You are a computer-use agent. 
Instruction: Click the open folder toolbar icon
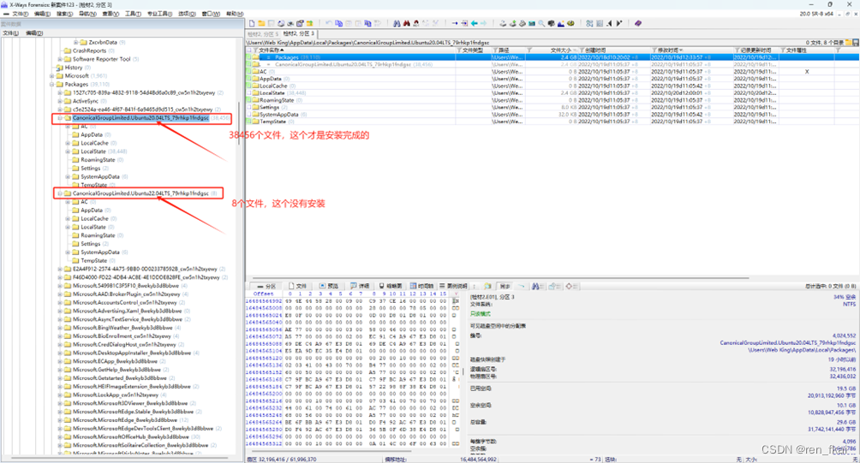coord(261,24)
